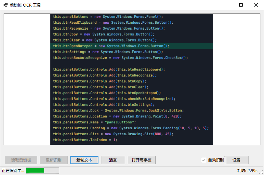Viewport: 264px width, 175px height.
Task: Click the white margin left of the code image
Action: [27, 79]
